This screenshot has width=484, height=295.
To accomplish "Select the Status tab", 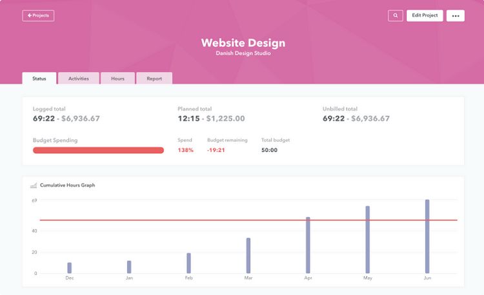I will pyautogui.click(x=39, y=79).
